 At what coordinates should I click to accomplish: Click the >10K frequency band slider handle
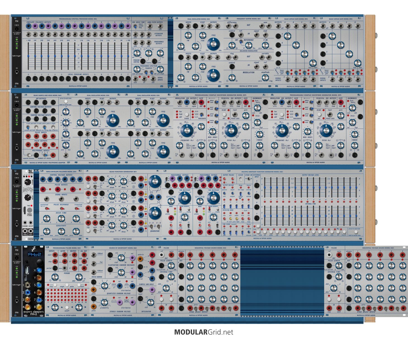[128, 56]
